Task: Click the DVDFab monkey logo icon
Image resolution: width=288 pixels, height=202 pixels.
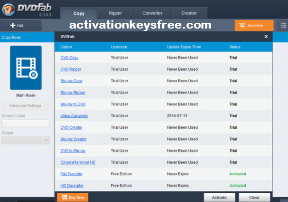Action: click(x=8, y=10)
